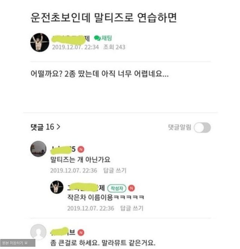Click 답글 쓰기 under the author's reply

132,208
